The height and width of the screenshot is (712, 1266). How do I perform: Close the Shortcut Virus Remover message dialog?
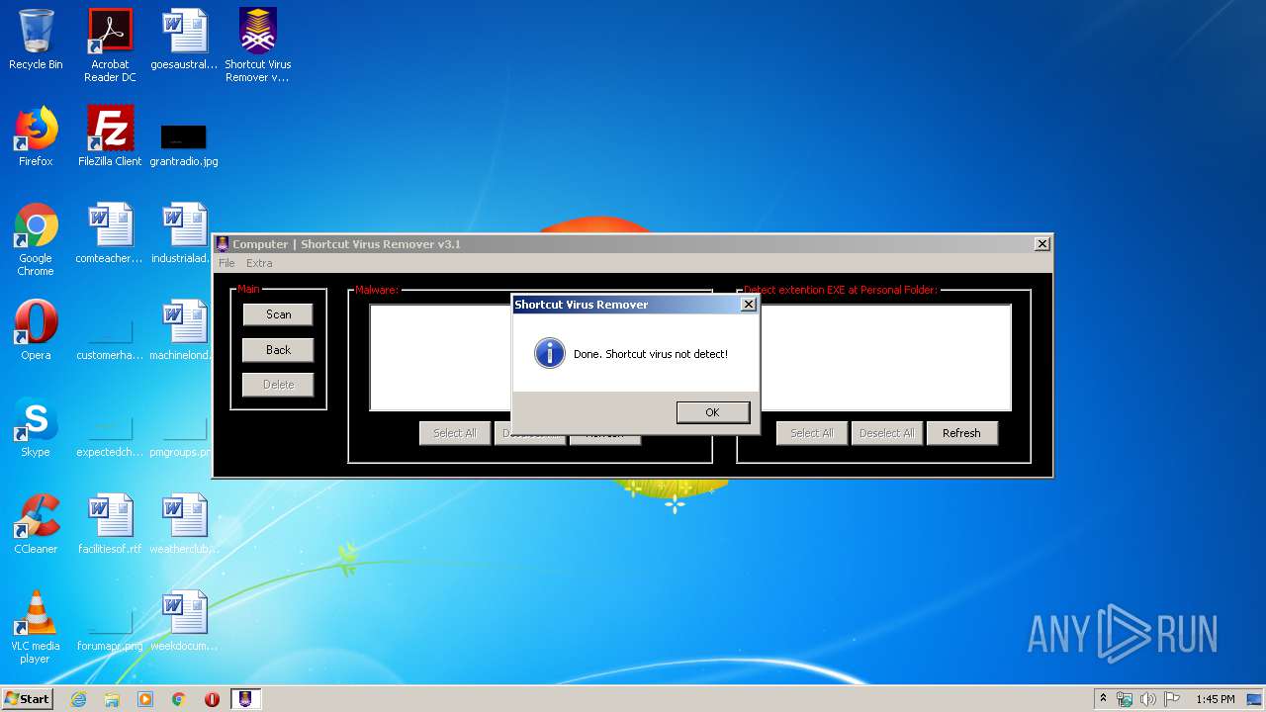749,305
